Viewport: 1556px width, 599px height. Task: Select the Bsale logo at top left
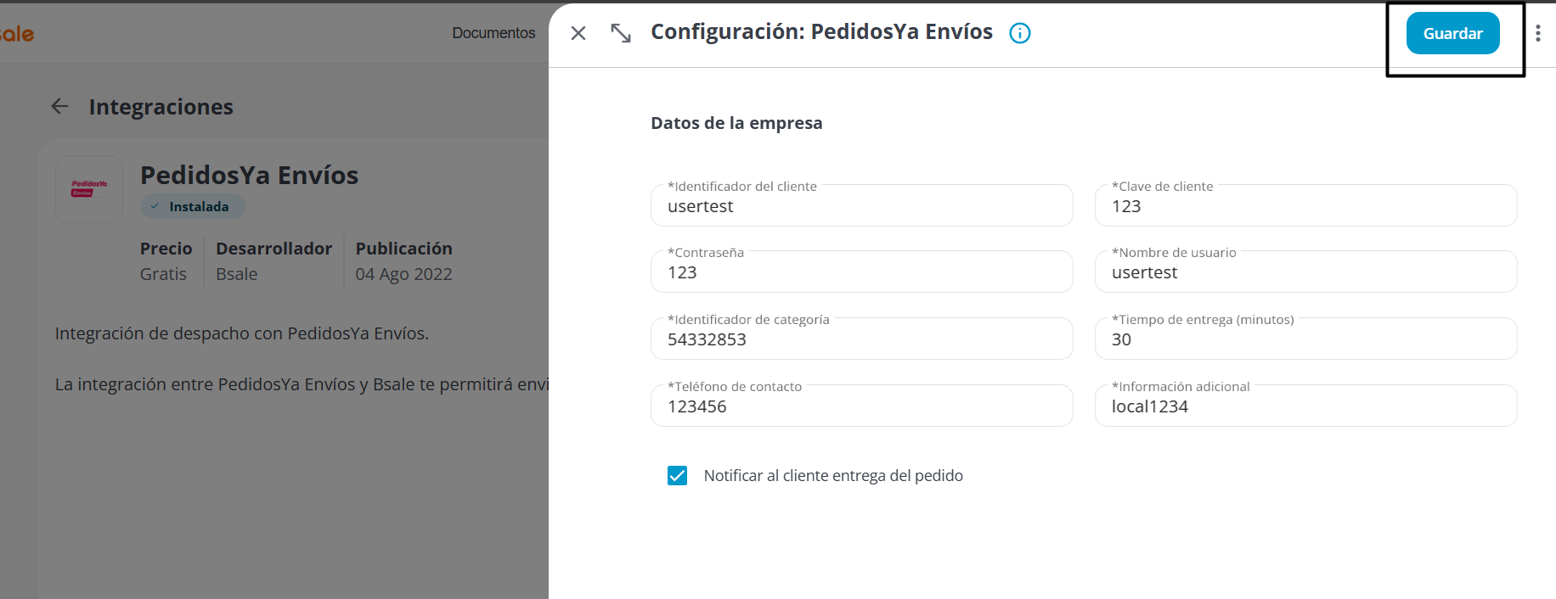pos(16,34)
